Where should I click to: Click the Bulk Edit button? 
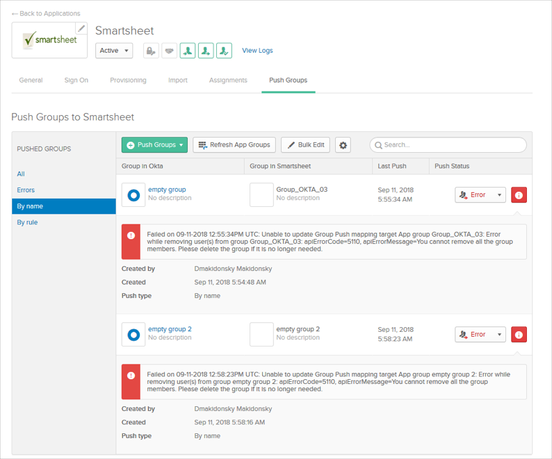click(x=305, y=145)
